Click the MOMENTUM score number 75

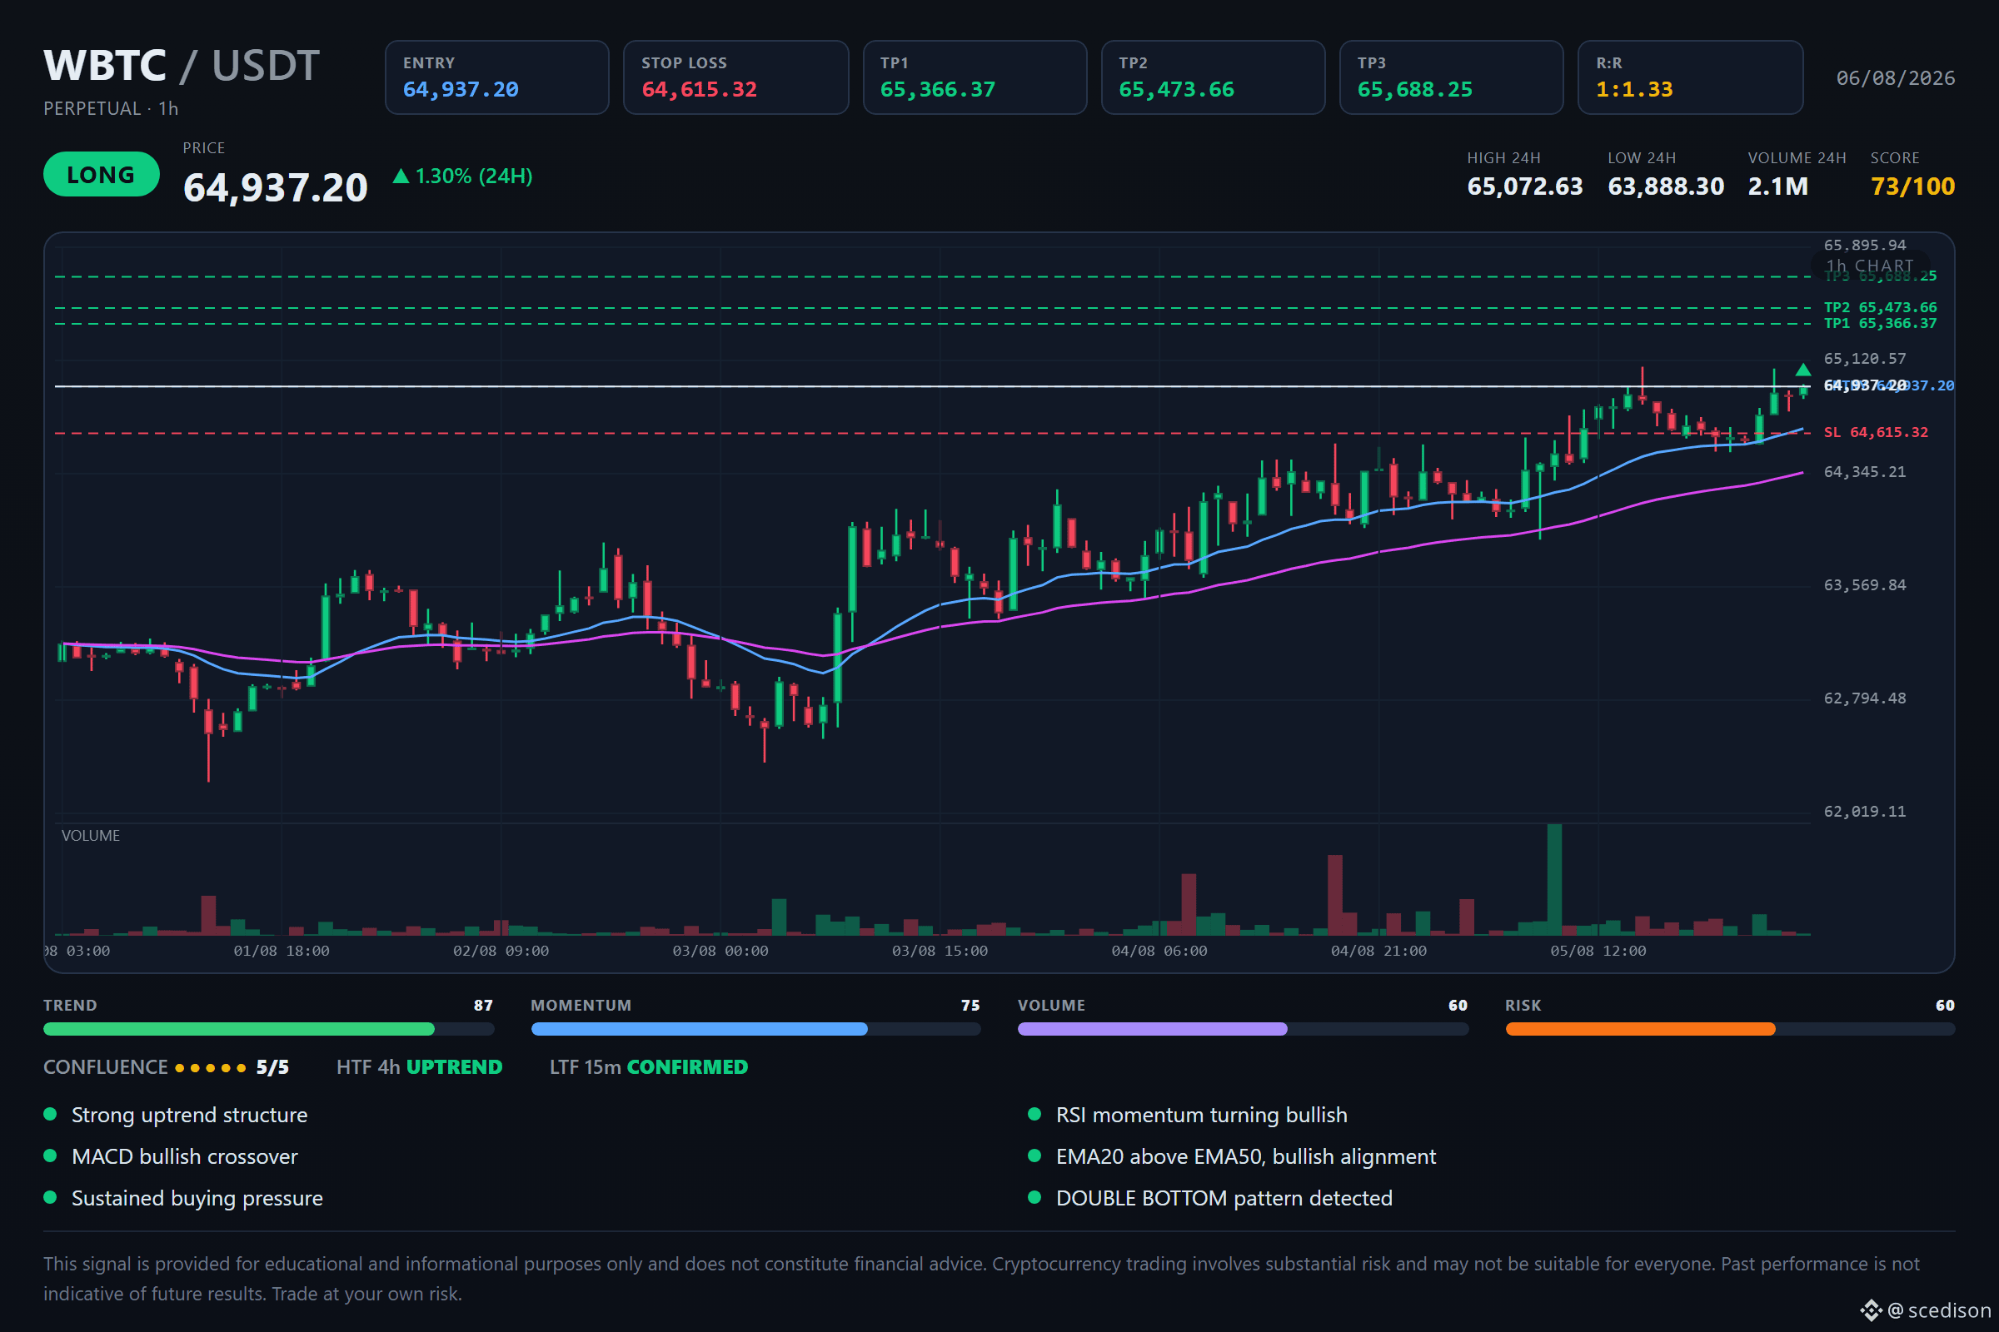(970, 1006)
